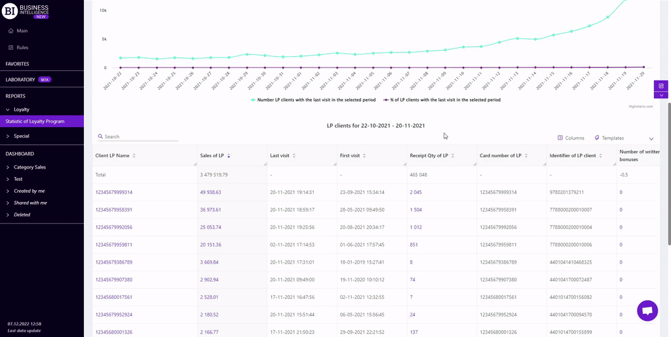671x337 pixels.
Task: Select Statistic of Loyalty Program report
Action: click(x=35, y=121)
